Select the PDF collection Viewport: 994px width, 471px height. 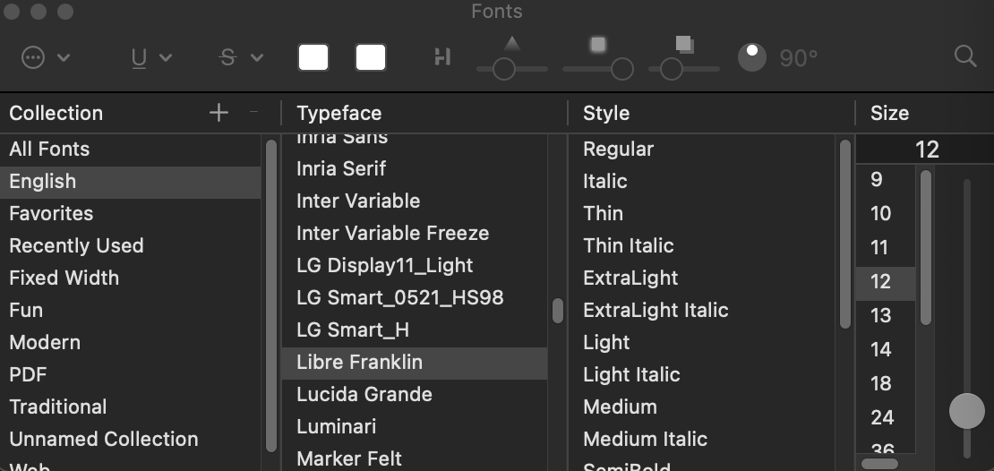(x=131, y=375)
